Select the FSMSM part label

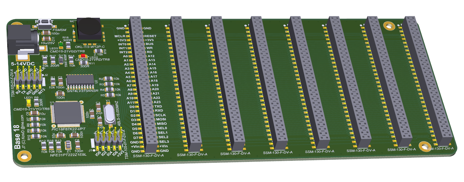60,30
